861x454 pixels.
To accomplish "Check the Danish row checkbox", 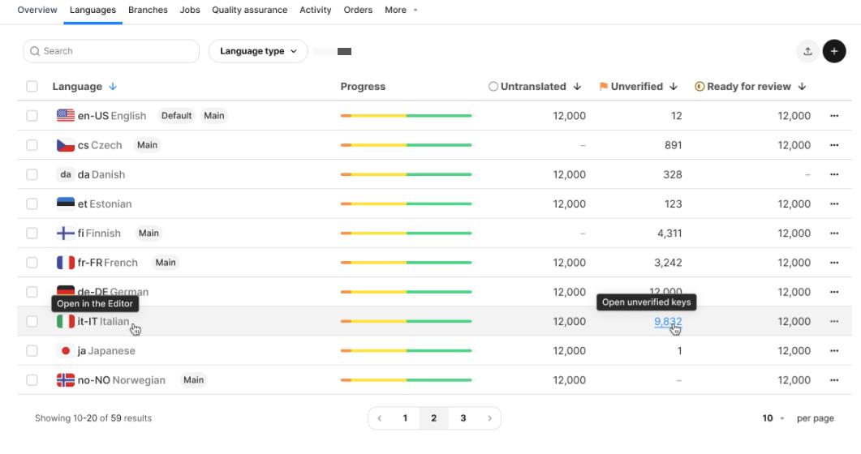I will click(x=32, y=174).
